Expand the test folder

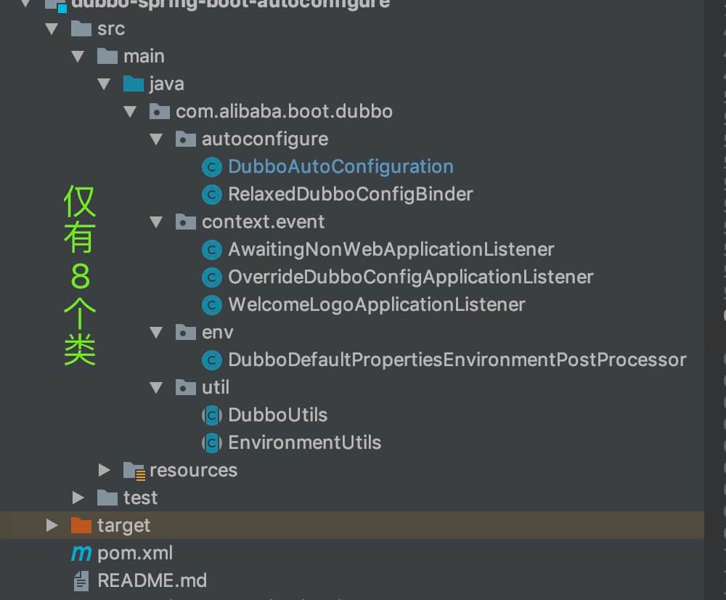point(78,498)
